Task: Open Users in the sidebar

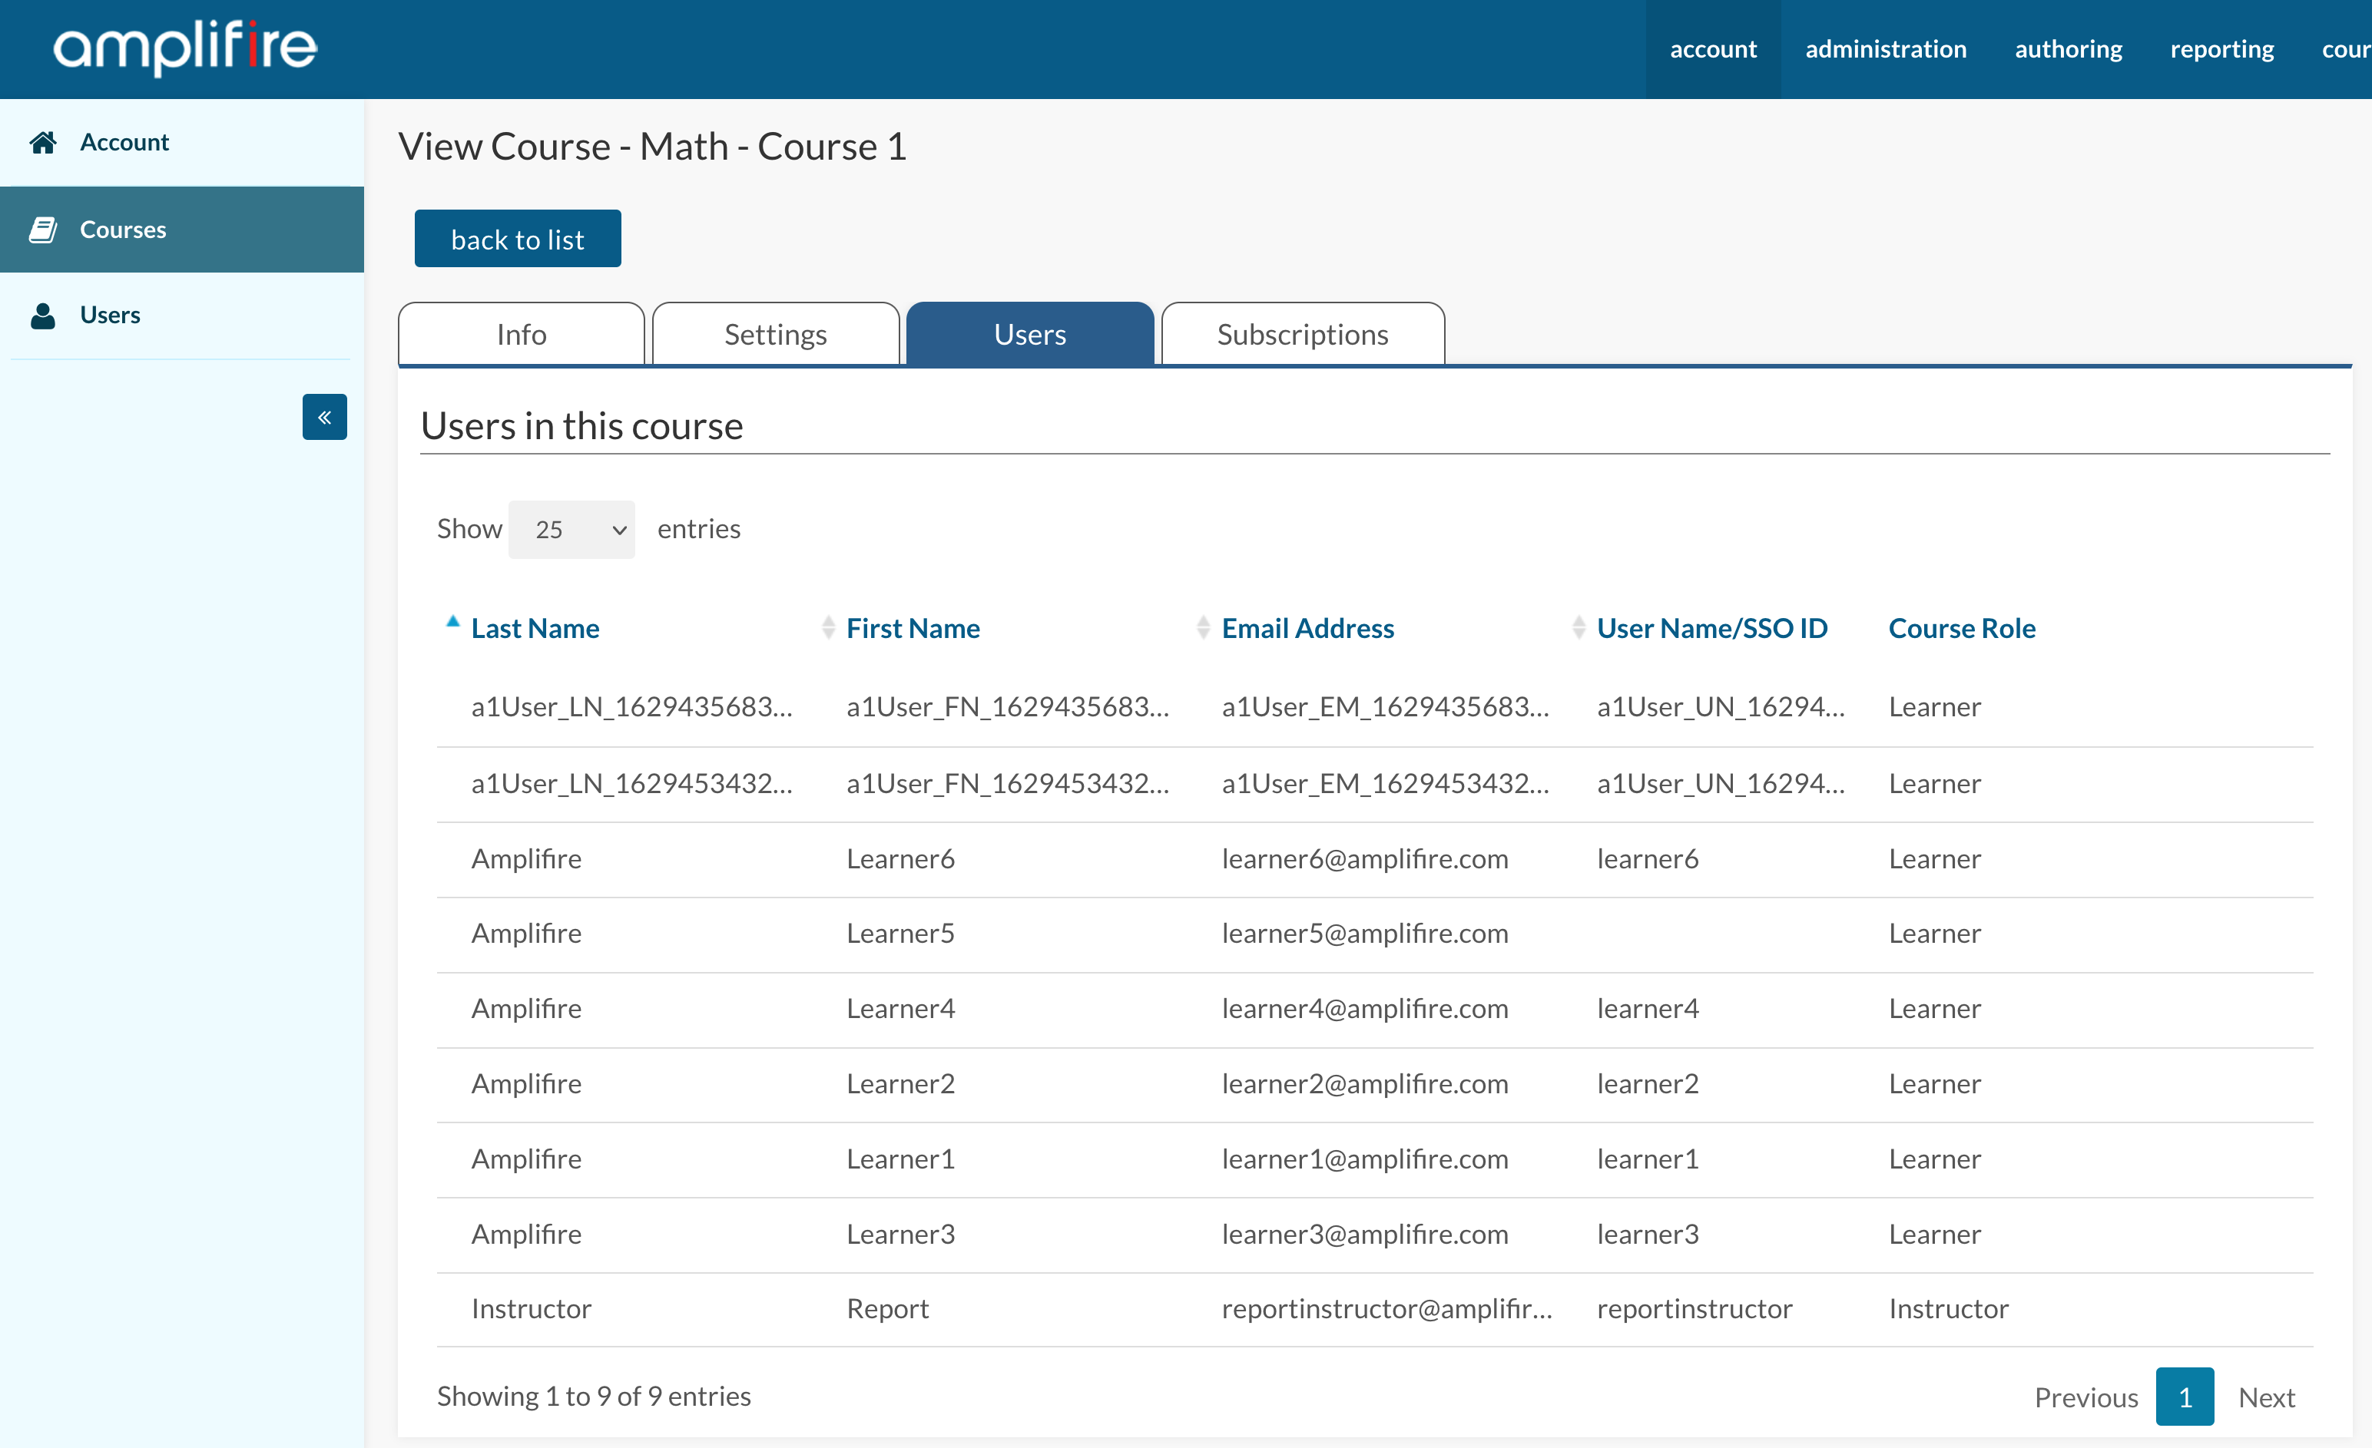Action: [x=182, y=315]
